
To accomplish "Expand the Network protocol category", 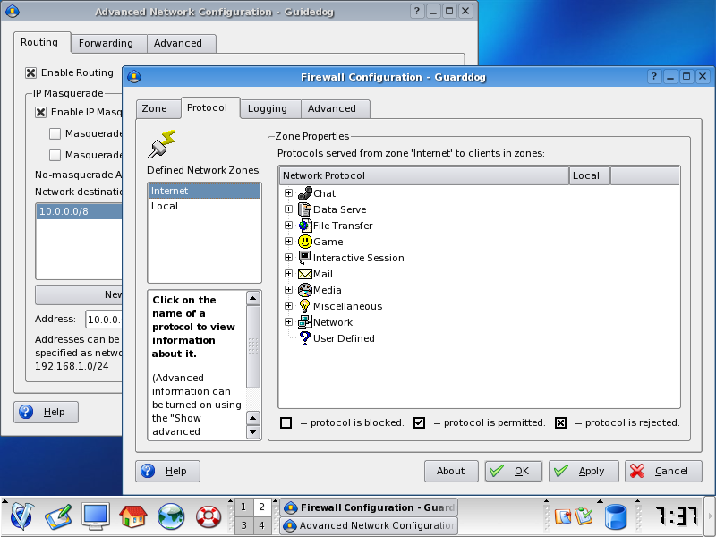I will pyautogui.click(x=288, y=322).
